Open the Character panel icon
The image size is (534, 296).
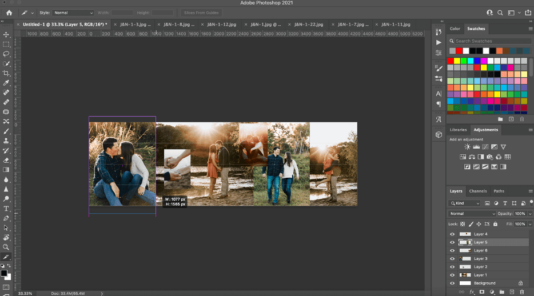click(x=439, y=94)
